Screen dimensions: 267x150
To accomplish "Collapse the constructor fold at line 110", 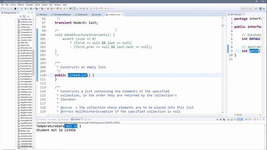I will [46, 75].
